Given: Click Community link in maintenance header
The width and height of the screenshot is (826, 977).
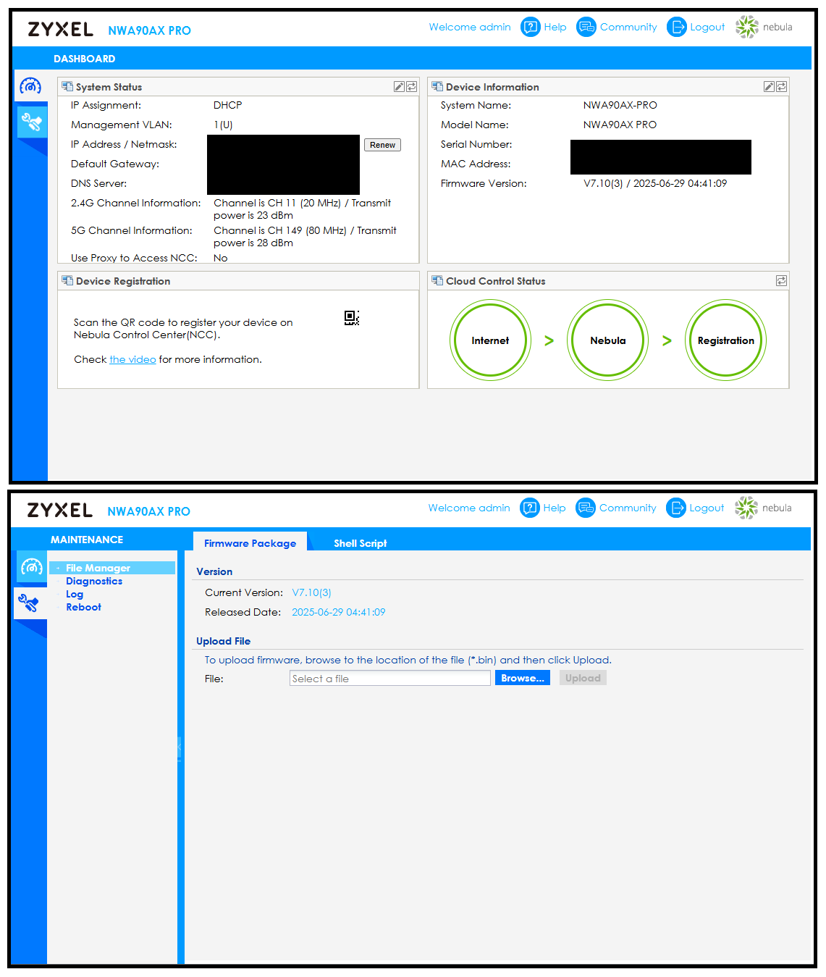Looking at the screenshot, I should 628,508.
